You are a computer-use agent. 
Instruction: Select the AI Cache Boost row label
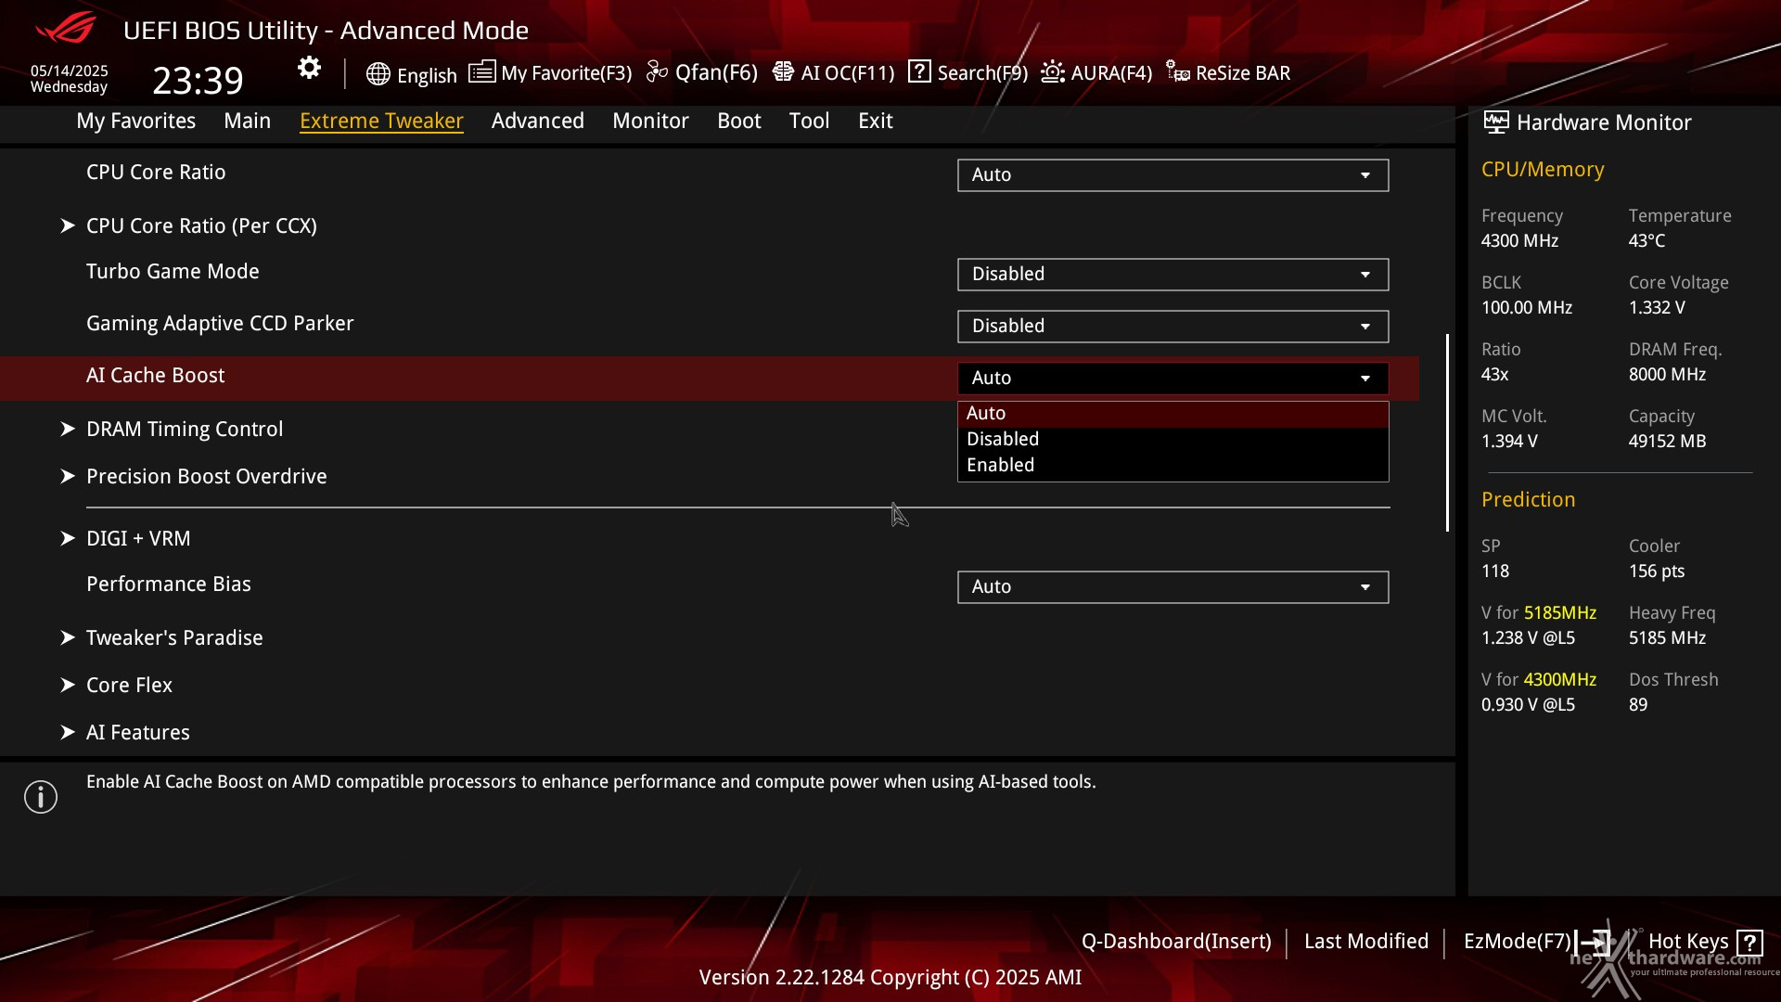point(155,376)
